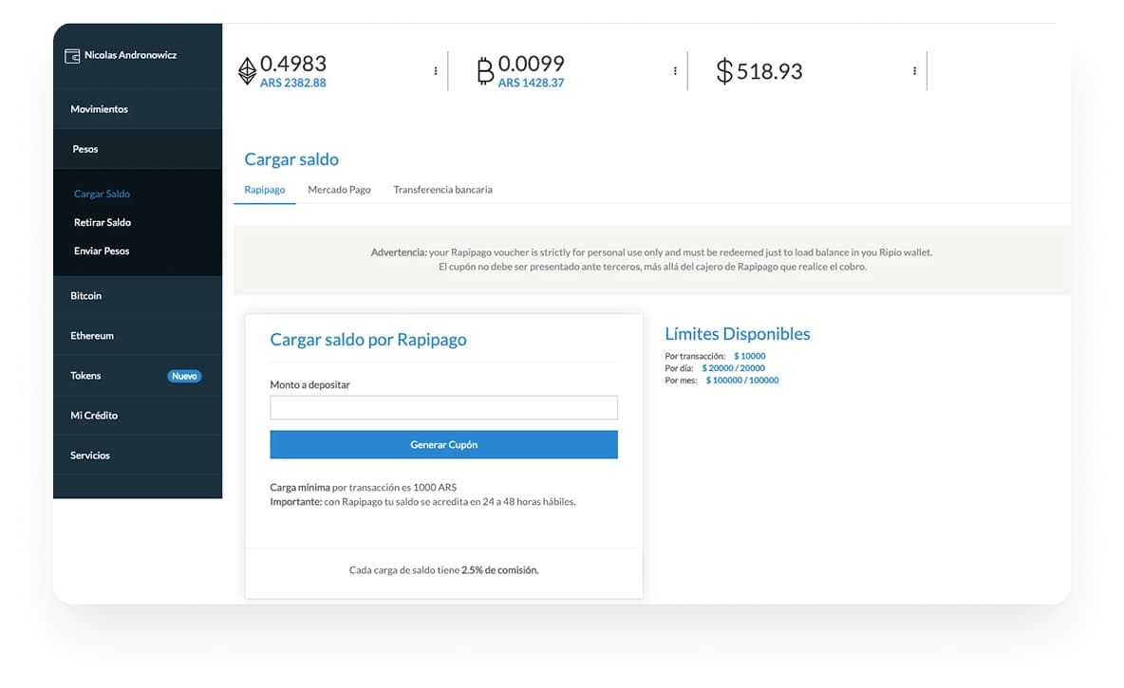This screenshot has width=1124, height=688.
Task: Open Movimientos in the sidebar
Action: [138, 109]
